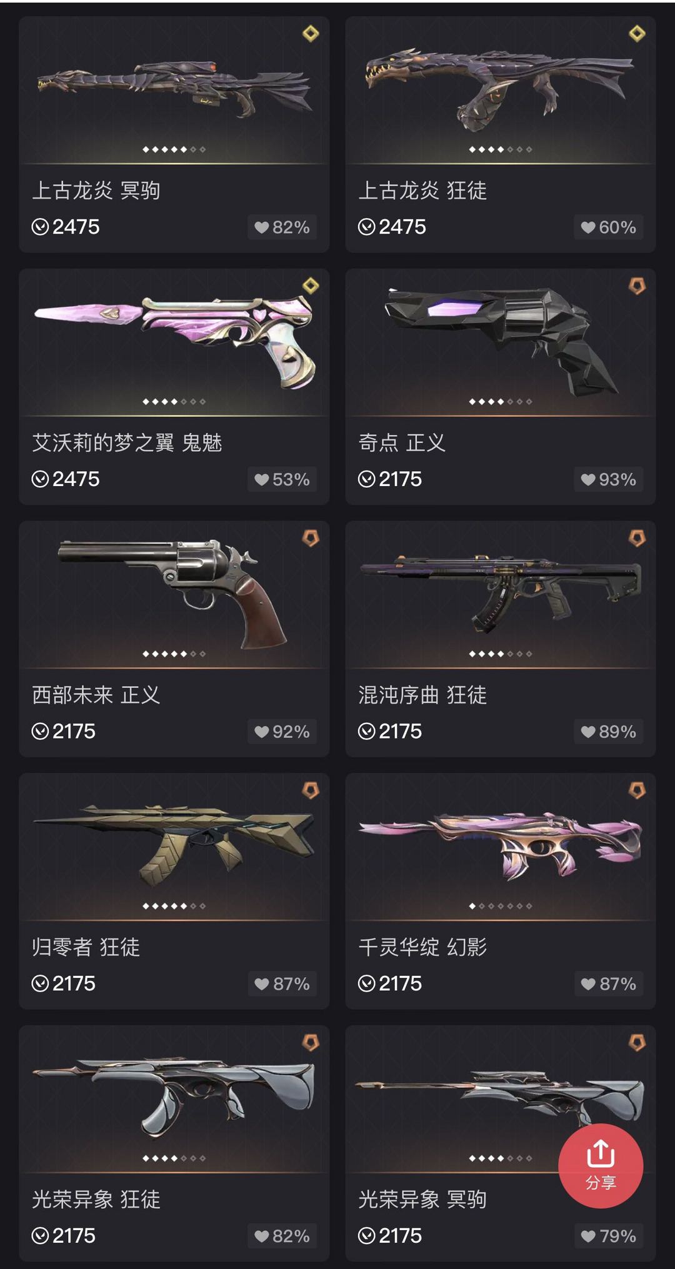Click the tier badge on 千灵华绽 幻影 card
Viewport: 675px width, 1269px height.
click(637, 790)
